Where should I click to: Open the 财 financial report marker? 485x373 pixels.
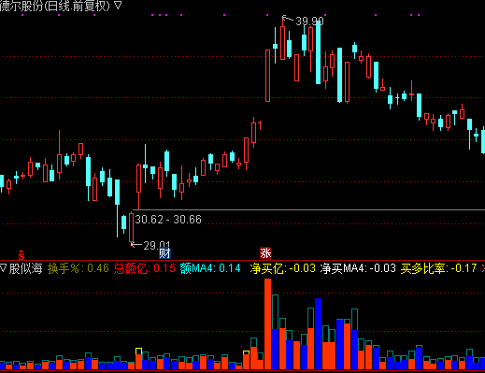[164, 253]
